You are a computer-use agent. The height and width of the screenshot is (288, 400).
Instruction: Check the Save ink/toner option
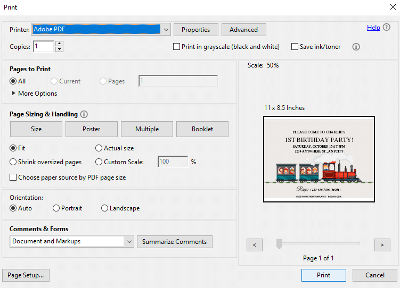tap(295, 47)
